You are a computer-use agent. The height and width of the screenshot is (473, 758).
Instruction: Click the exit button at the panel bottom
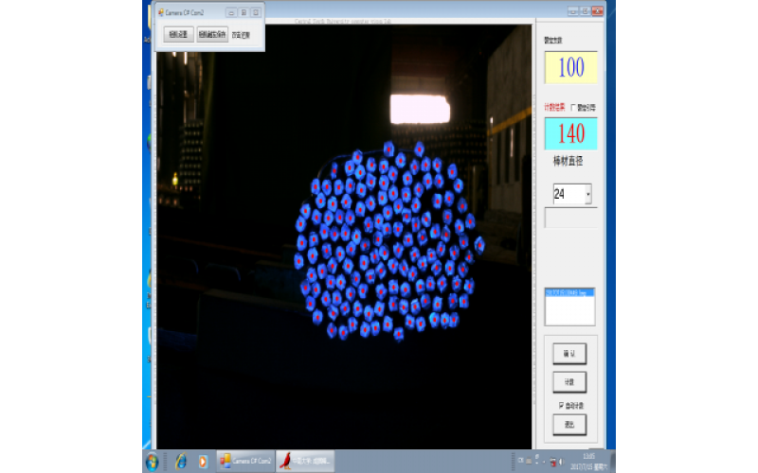(x=569, y=425)
